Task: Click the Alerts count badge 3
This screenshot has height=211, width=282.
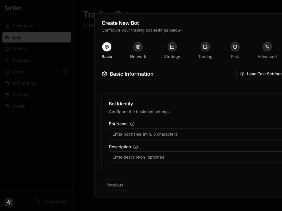Action: click(x=65, y=72)
